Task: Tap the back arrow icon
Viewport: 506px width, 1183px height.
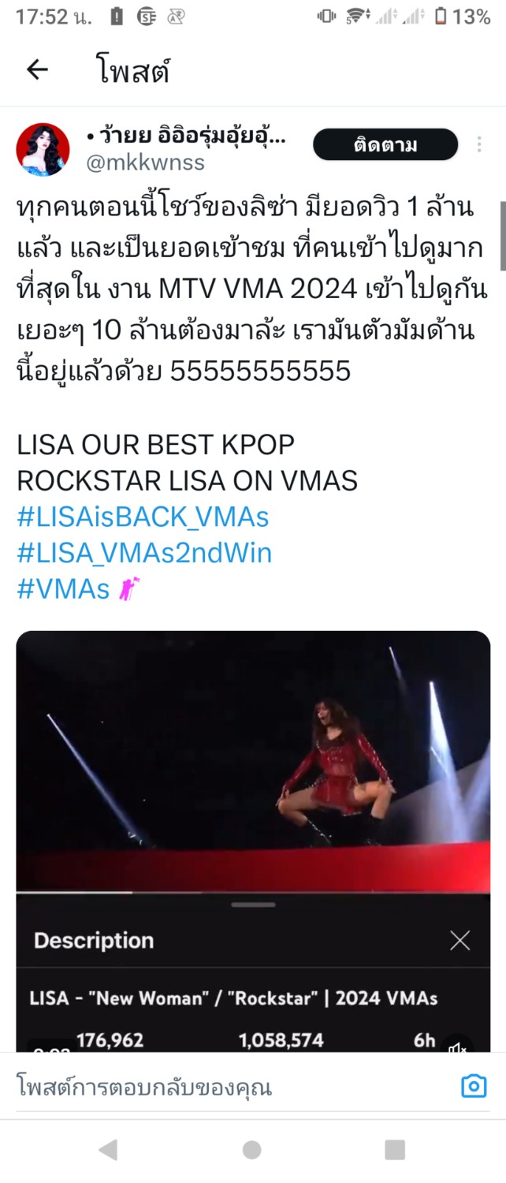Action: click(x=37, y=70)
